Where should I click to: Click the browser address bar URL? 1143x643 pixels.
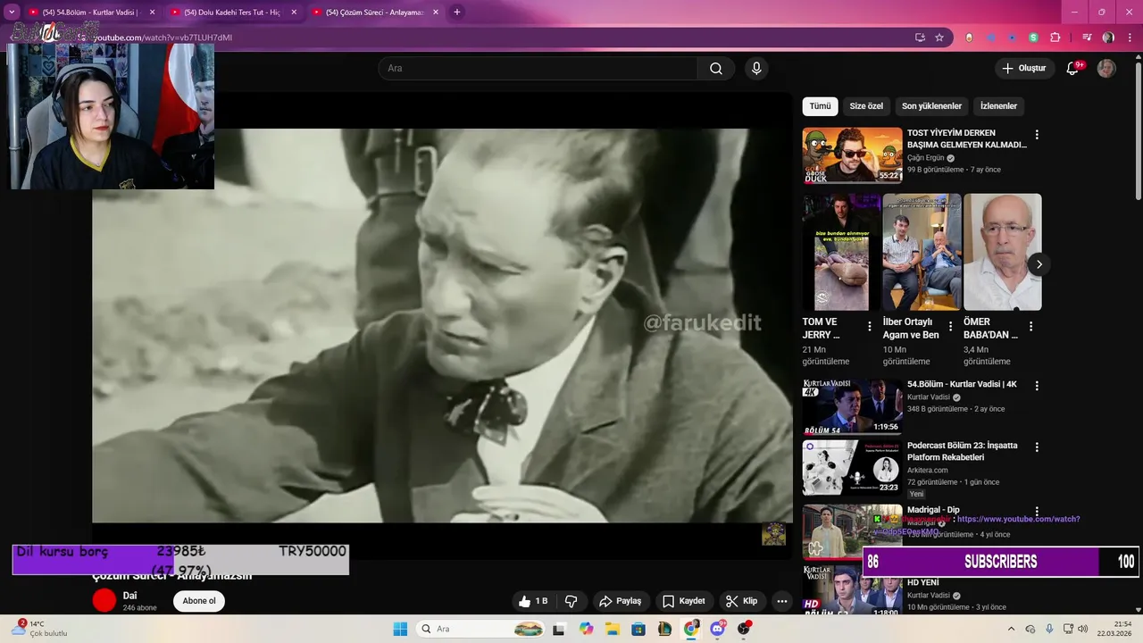click(x=163, y=38)
